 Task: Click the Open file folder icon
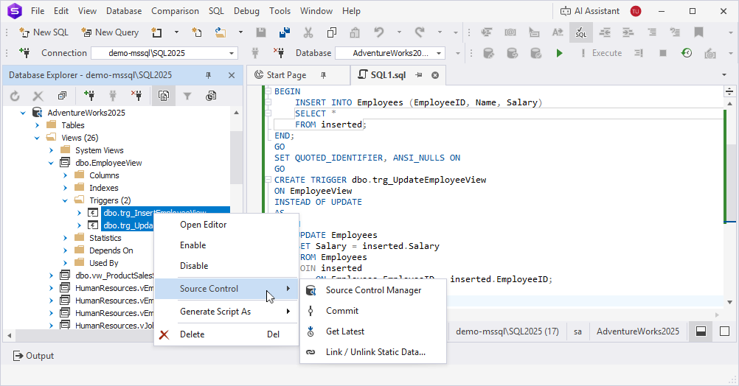coord(220,32)
